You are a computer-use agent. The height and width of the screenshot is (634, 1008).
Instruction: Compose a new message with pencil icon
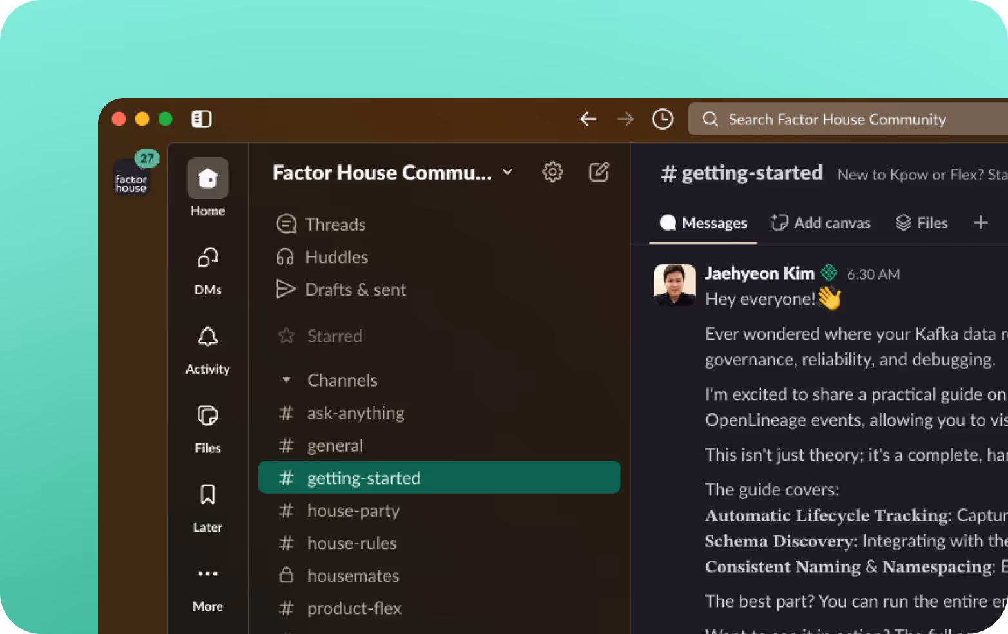[599, 172]
